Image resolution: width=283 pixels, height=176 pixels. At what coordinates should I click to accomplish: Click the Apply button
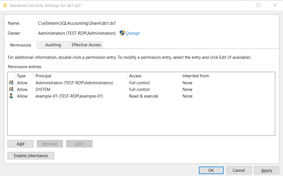coord(267,170)
